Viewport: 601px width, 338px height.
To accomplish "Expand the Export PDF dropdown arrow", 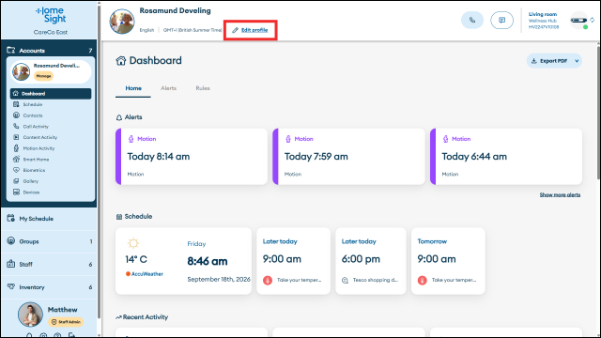I will click(x=577, y=61).
